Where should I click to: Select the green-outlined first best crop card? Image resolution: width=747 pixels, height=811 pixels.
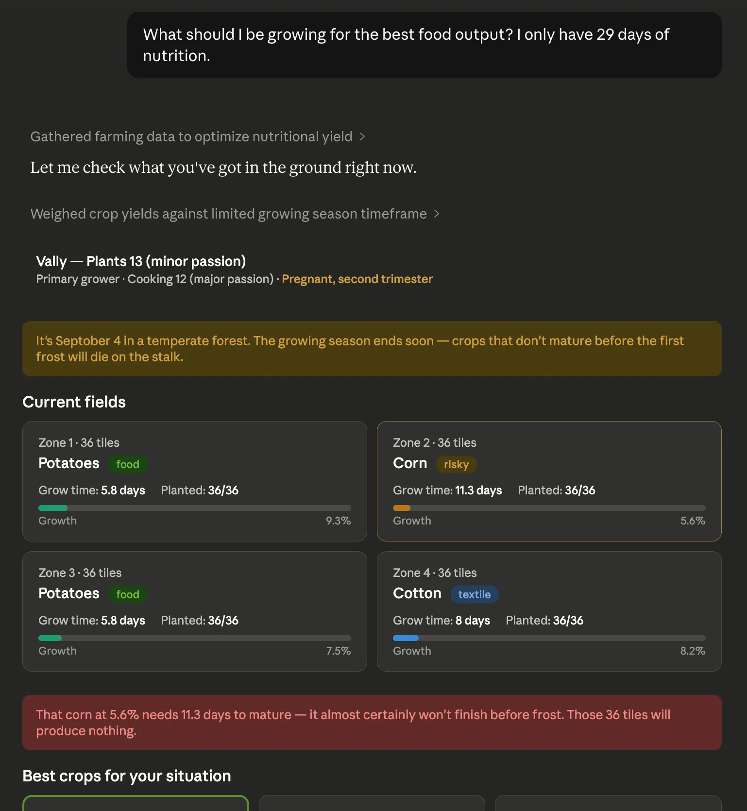pos(136,804)
